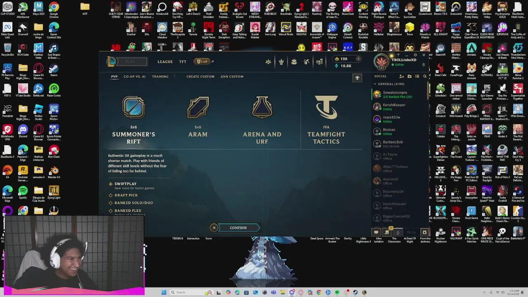Screen dimensions: 528x297
Task: Open offline friend Bayonetta34
Action: [399, 193]
